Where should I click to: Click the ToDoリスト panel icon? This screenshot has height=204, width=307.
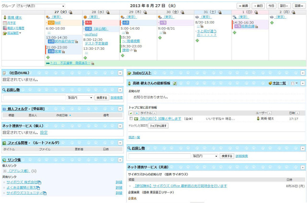(x=129, y=73)
